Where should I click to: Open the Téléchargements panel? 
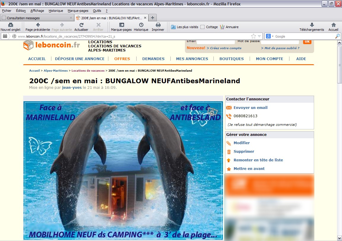[x=312, y=27]
